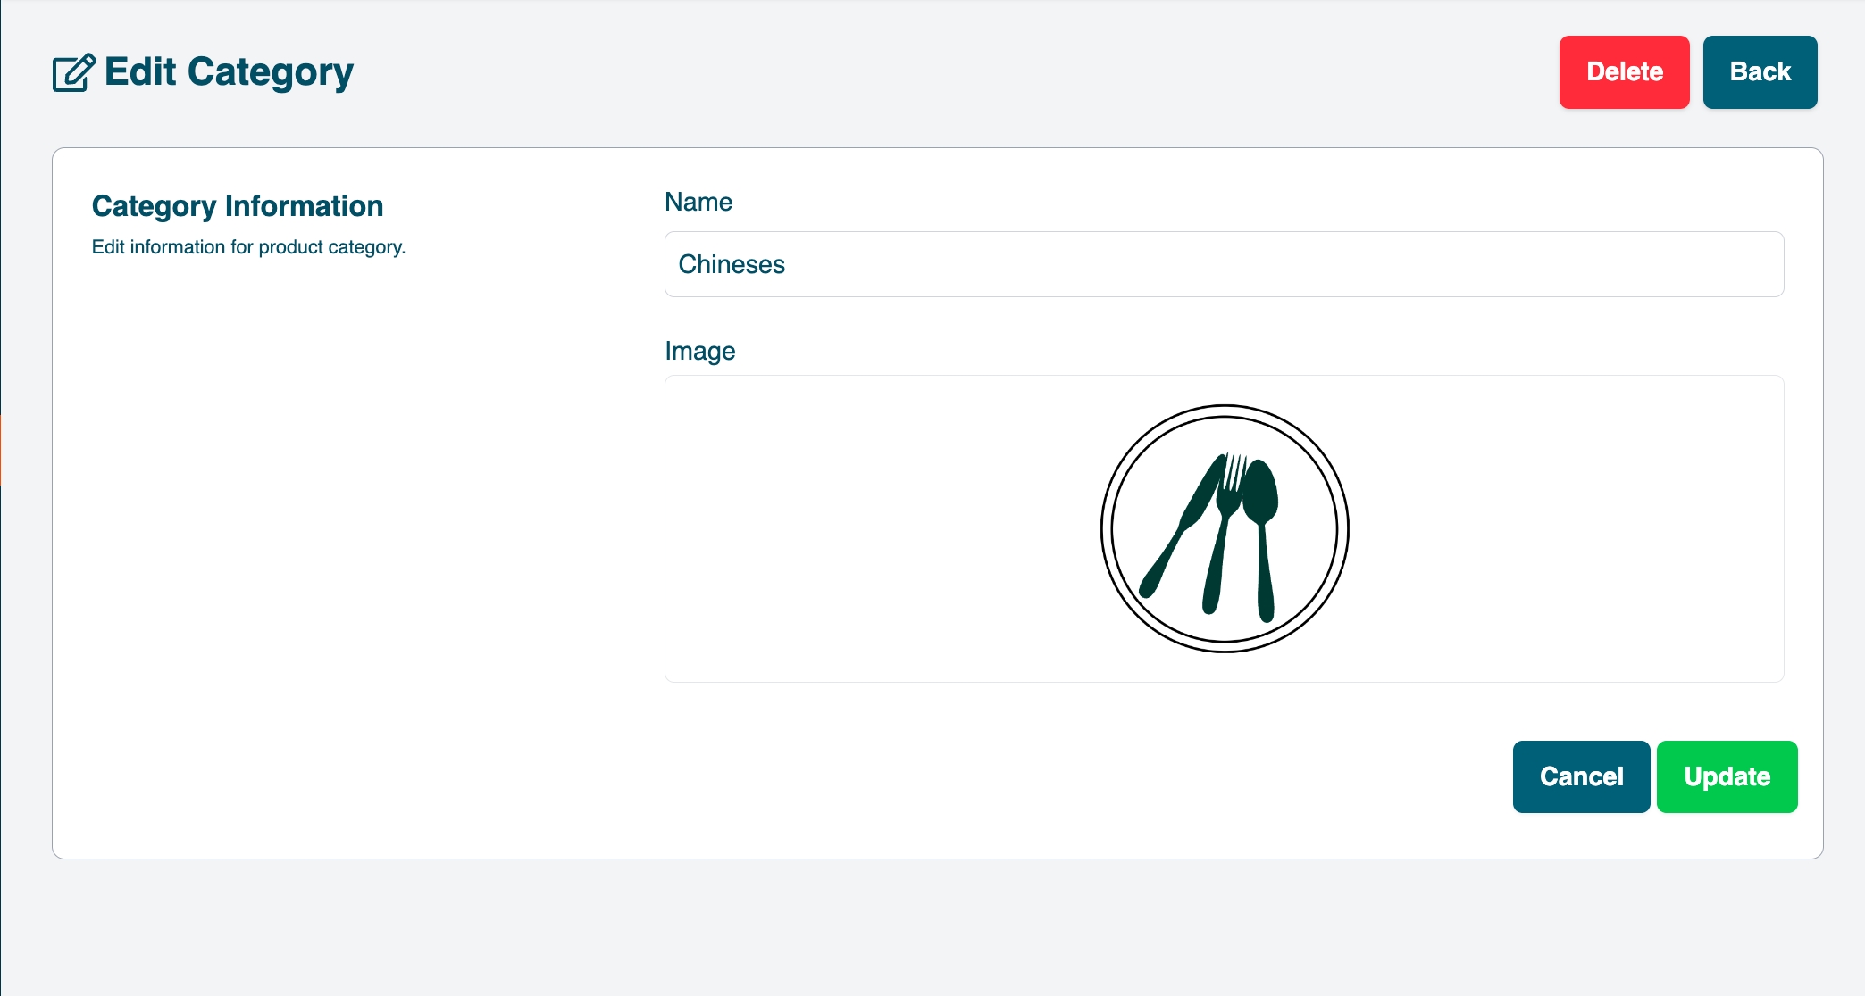Save changes with the Update button
Screen dimensions: 1865x996
pyautogui.click(x=1726, y=776)
